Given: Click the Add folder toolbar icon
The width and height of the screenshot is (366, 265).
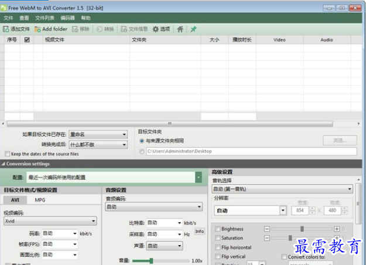Looking at the screenshot, I should point(37,29).
